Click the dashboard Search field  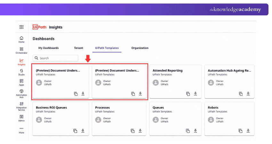point(55,58)
